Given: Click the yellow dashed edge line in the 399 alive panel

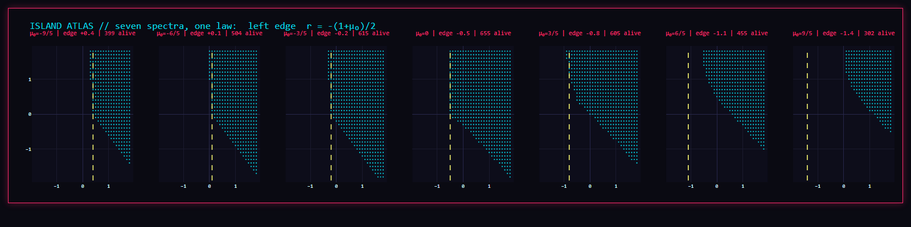Looking at the screenshot, I should click(93, 116).
